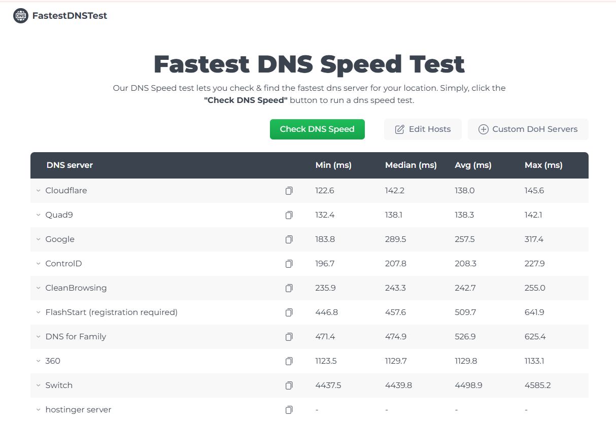Click DNS for Family min 471.4

[325, 337]
